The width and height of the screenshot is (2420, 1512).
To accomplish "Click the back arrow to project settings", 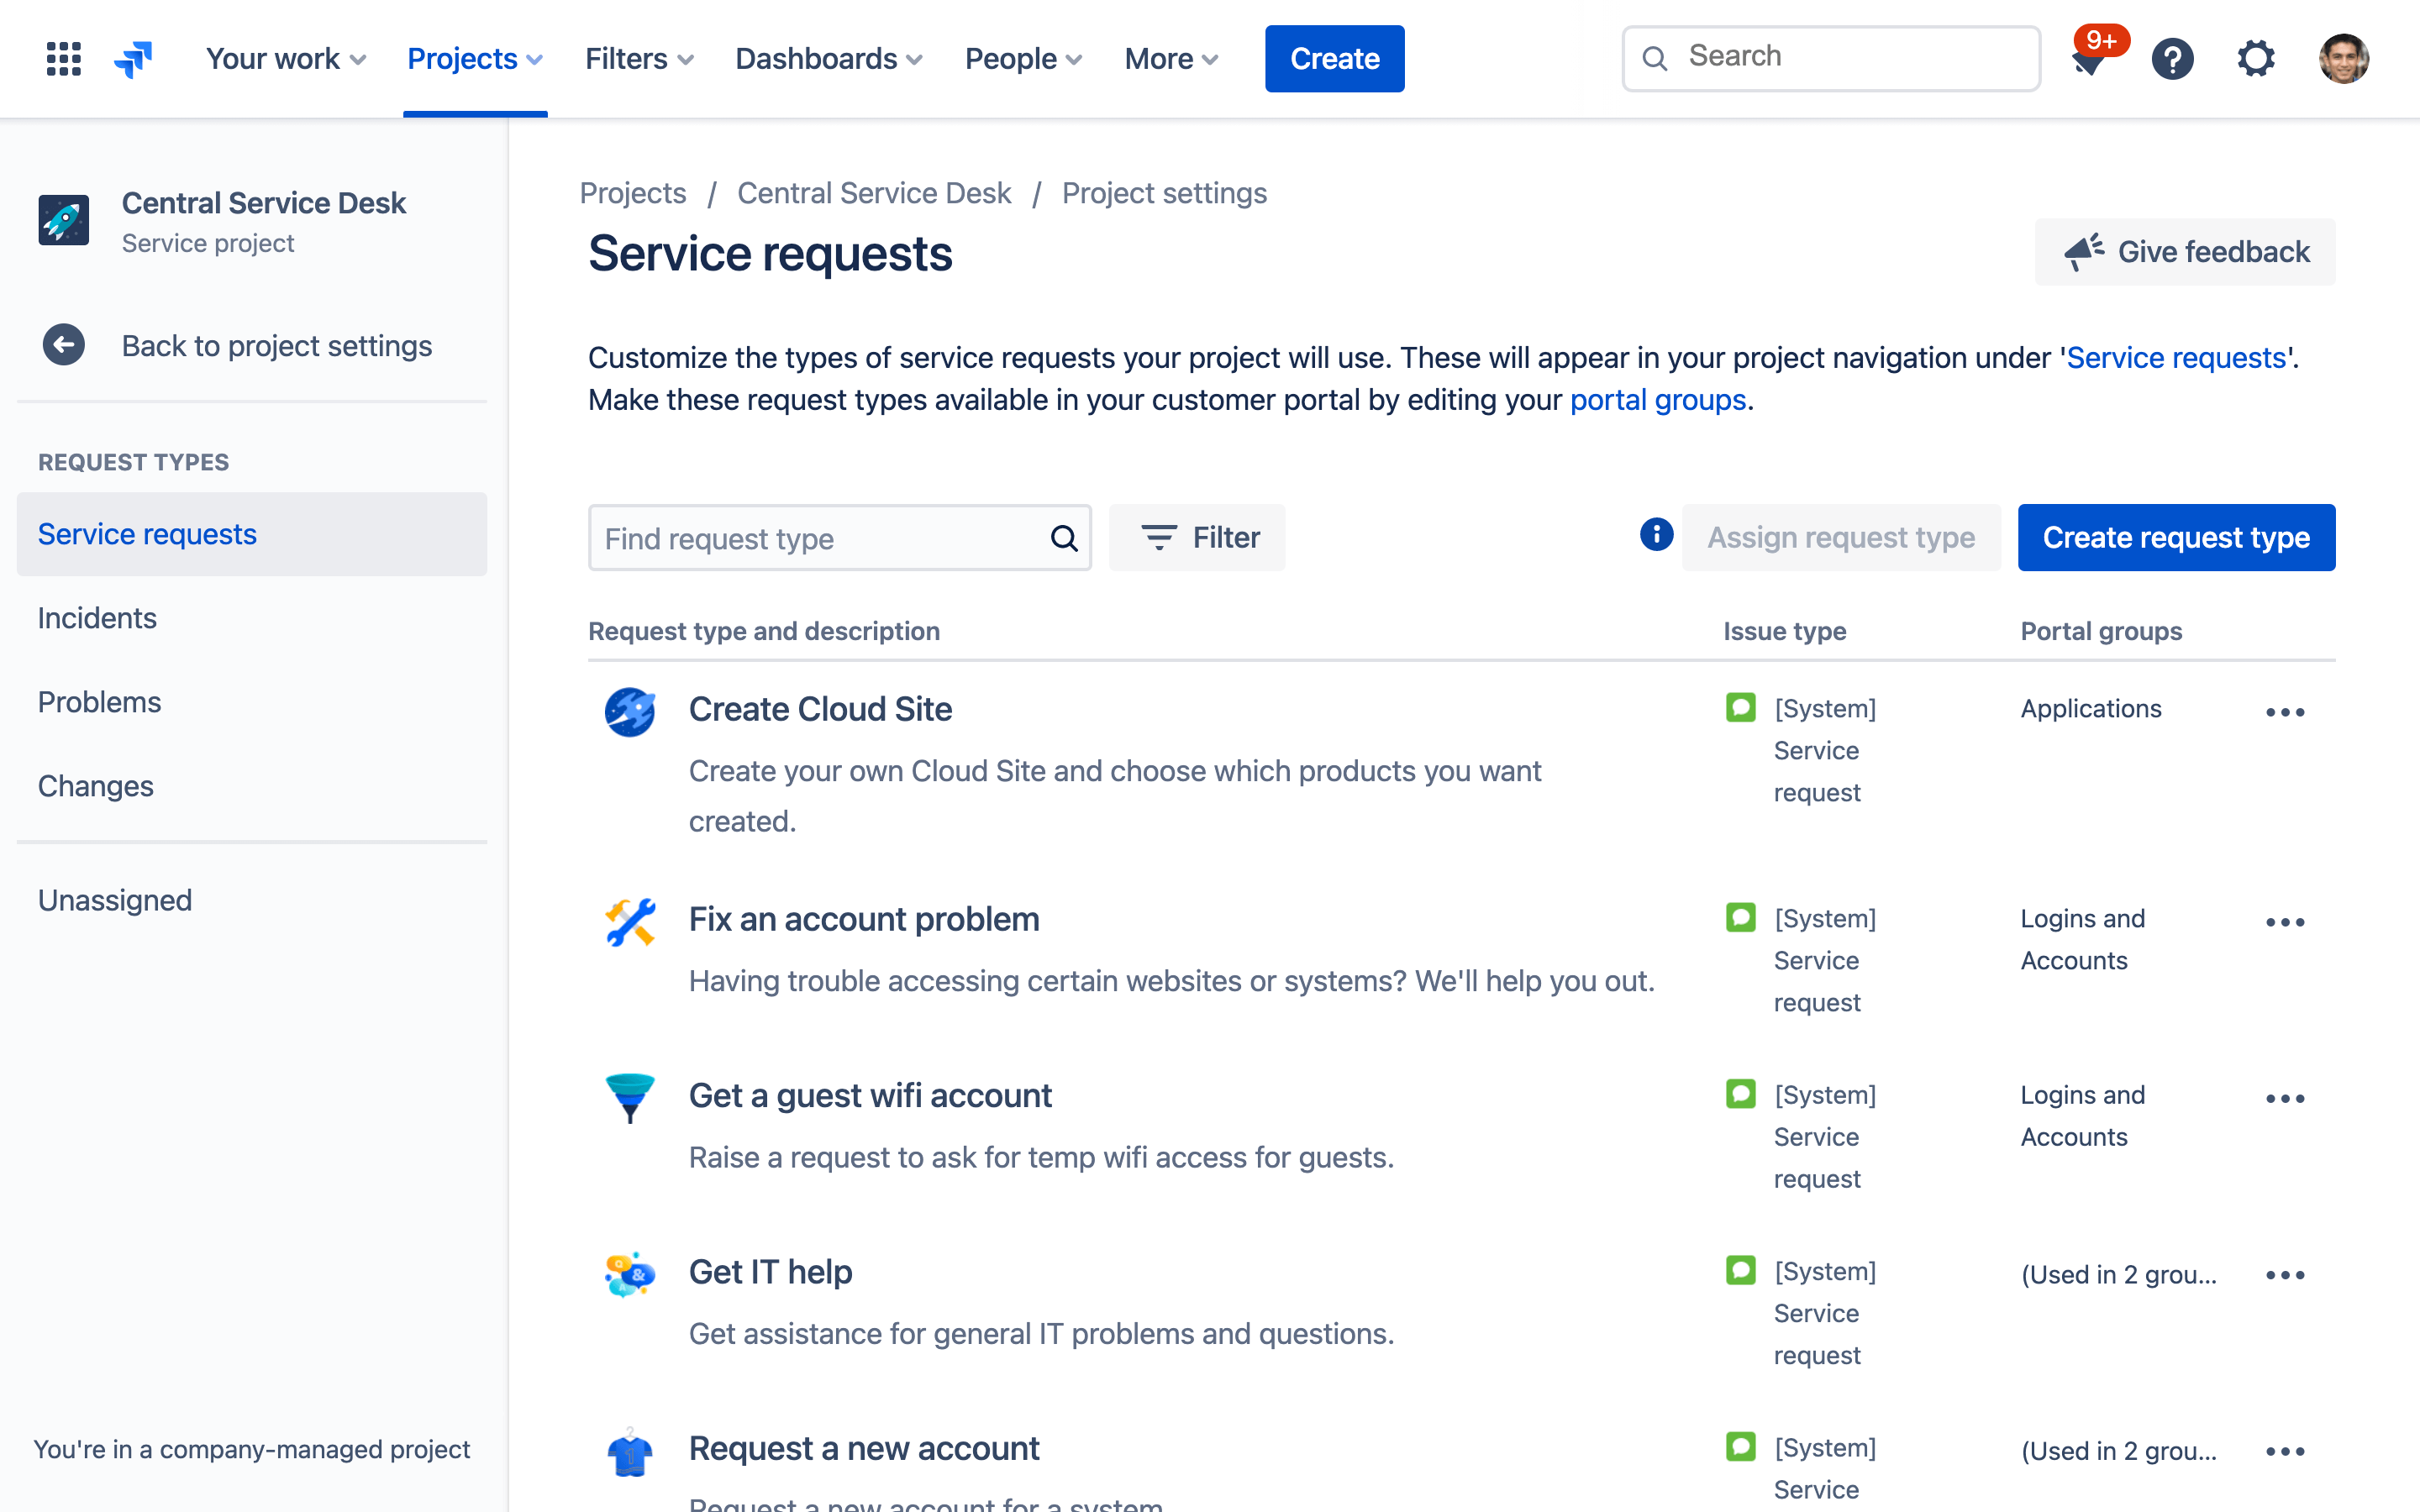I will 65,344.
